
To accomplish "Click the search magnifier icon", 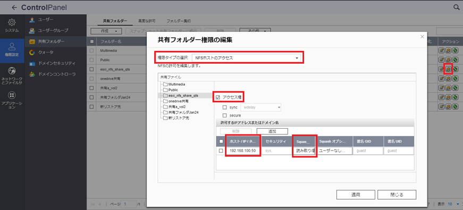I will [457, 7].
